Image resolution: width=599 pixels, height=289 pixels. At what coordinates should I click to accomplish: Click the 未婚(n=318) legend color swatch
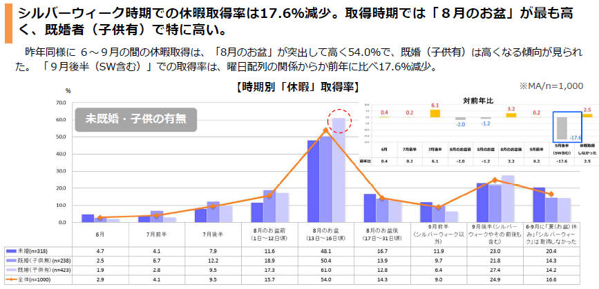[x=12, y=251]
